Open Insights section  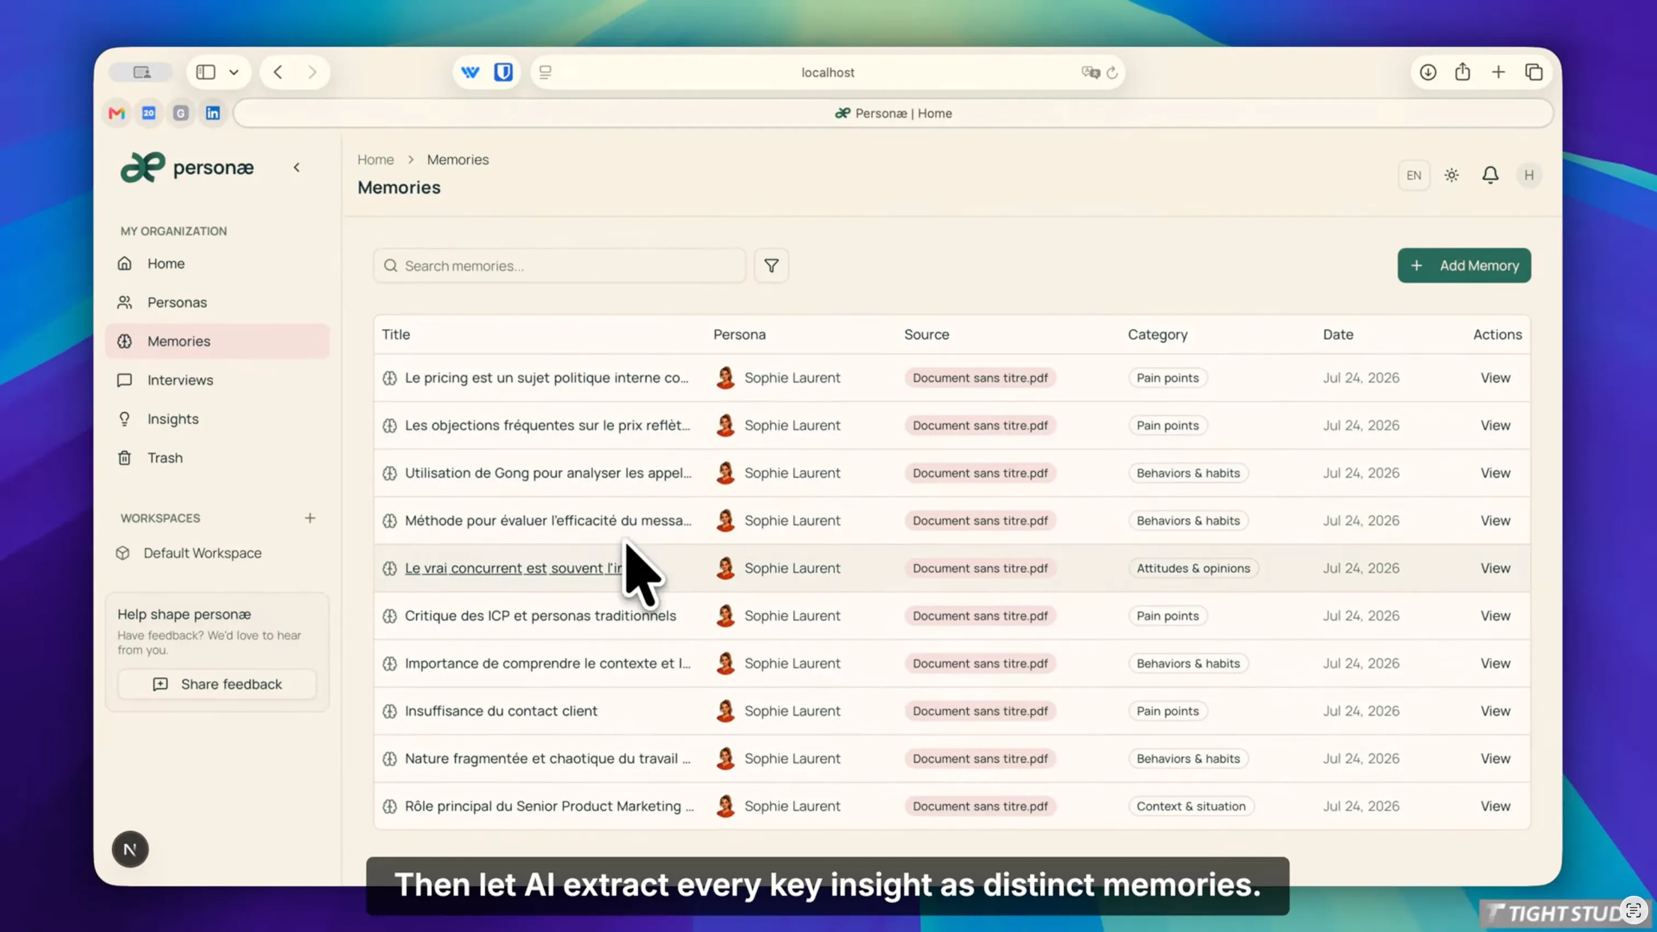[218, 419]
